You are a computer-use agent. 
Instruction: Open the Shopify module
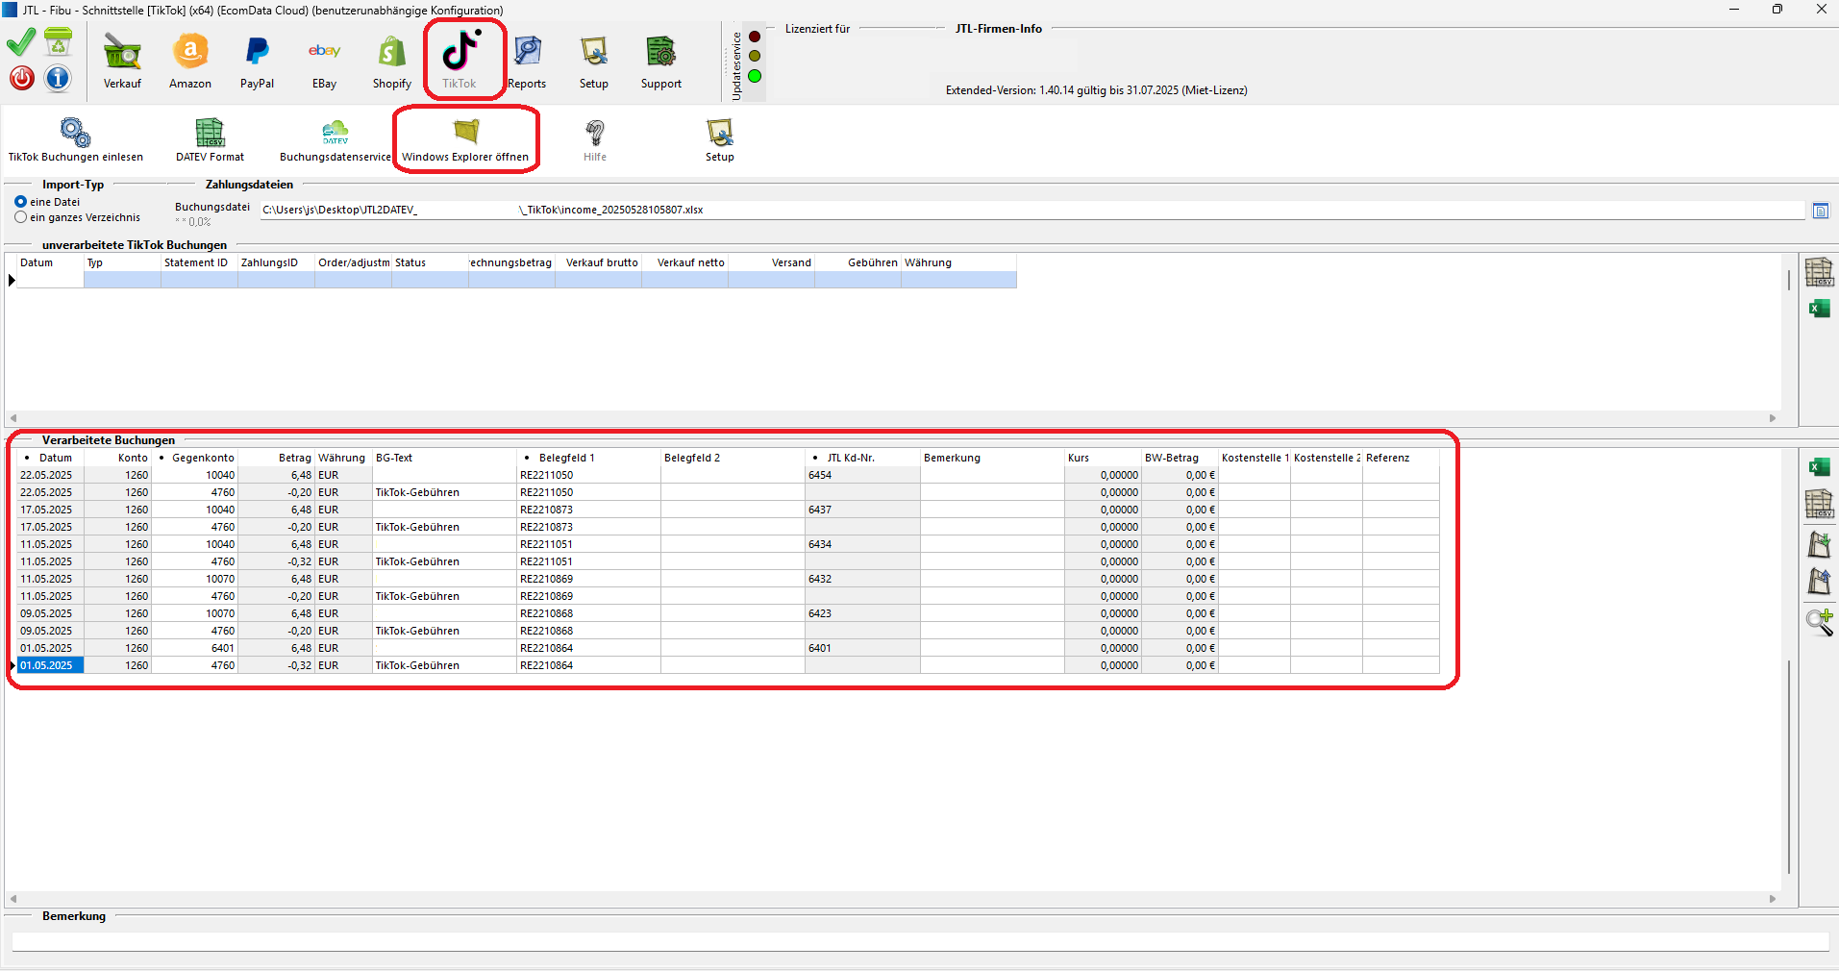pyautogui.click(x=391, y=61)
